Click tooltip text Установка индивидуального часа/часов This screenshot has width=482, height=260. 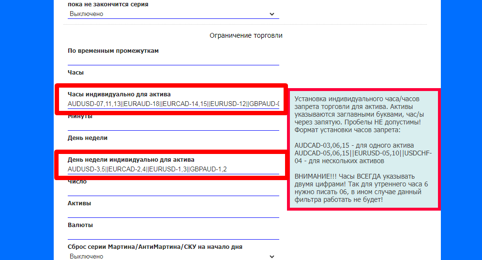click(357, 99)
